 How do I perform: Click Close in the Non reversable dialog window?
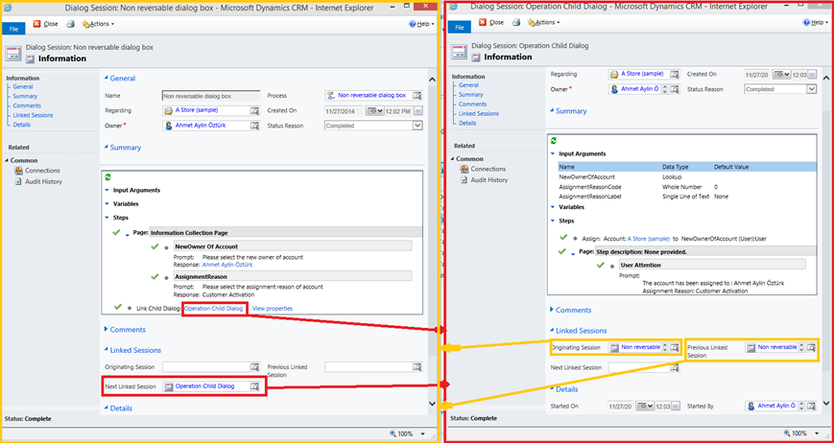(46, 24)
